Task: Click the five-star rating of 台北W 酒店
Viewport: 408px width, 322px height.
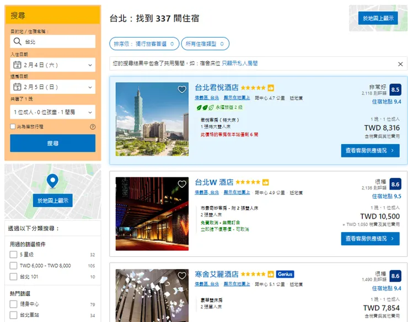Action: (248, 182)
